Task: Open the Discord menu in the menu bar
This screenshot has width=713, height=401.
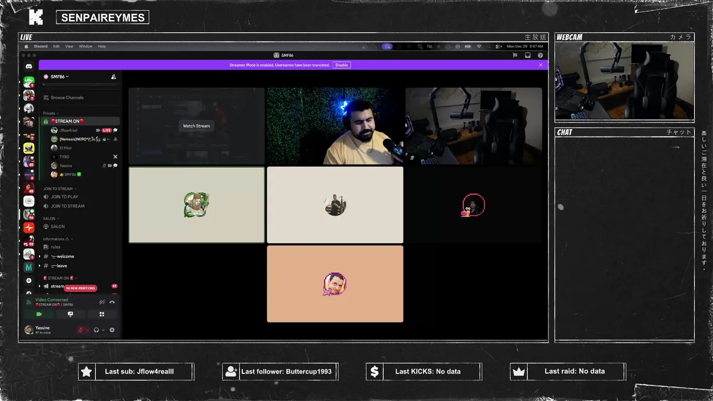Action: (41, 46)
